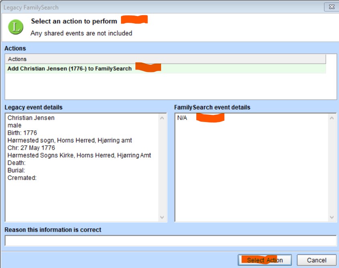Click 'Hørmested sogn, Horns Herred, Hjørring amt' line
This screenshot has height=268, width=339.
70,140
